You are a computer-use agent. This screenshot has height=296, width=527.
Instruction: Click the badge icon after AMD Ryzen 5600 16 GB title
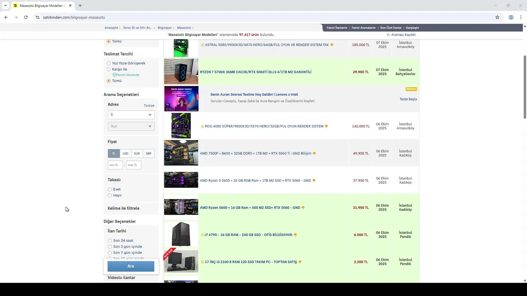[303, 208]
